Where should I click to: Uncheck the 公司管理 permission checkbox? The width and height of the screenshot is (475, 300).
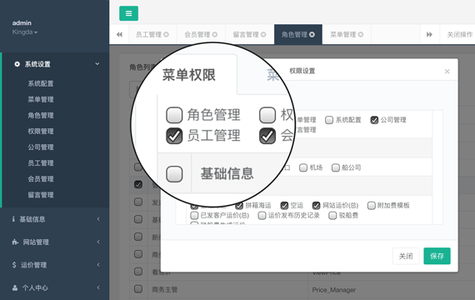[374, 120]
